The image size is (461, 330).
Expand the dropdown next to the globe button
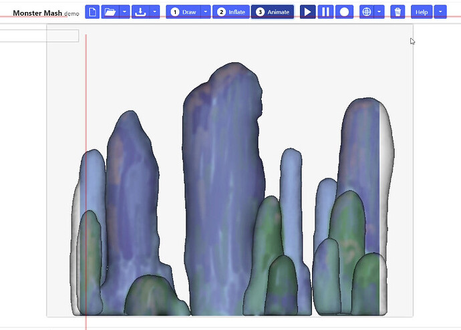click(x=379, y=12)
